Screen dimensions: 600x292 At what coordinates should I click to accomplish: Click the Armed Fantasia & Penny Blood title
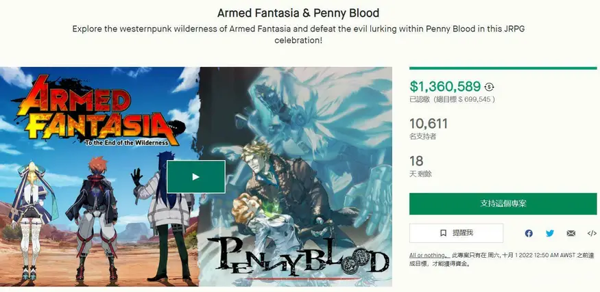point(298,13)
